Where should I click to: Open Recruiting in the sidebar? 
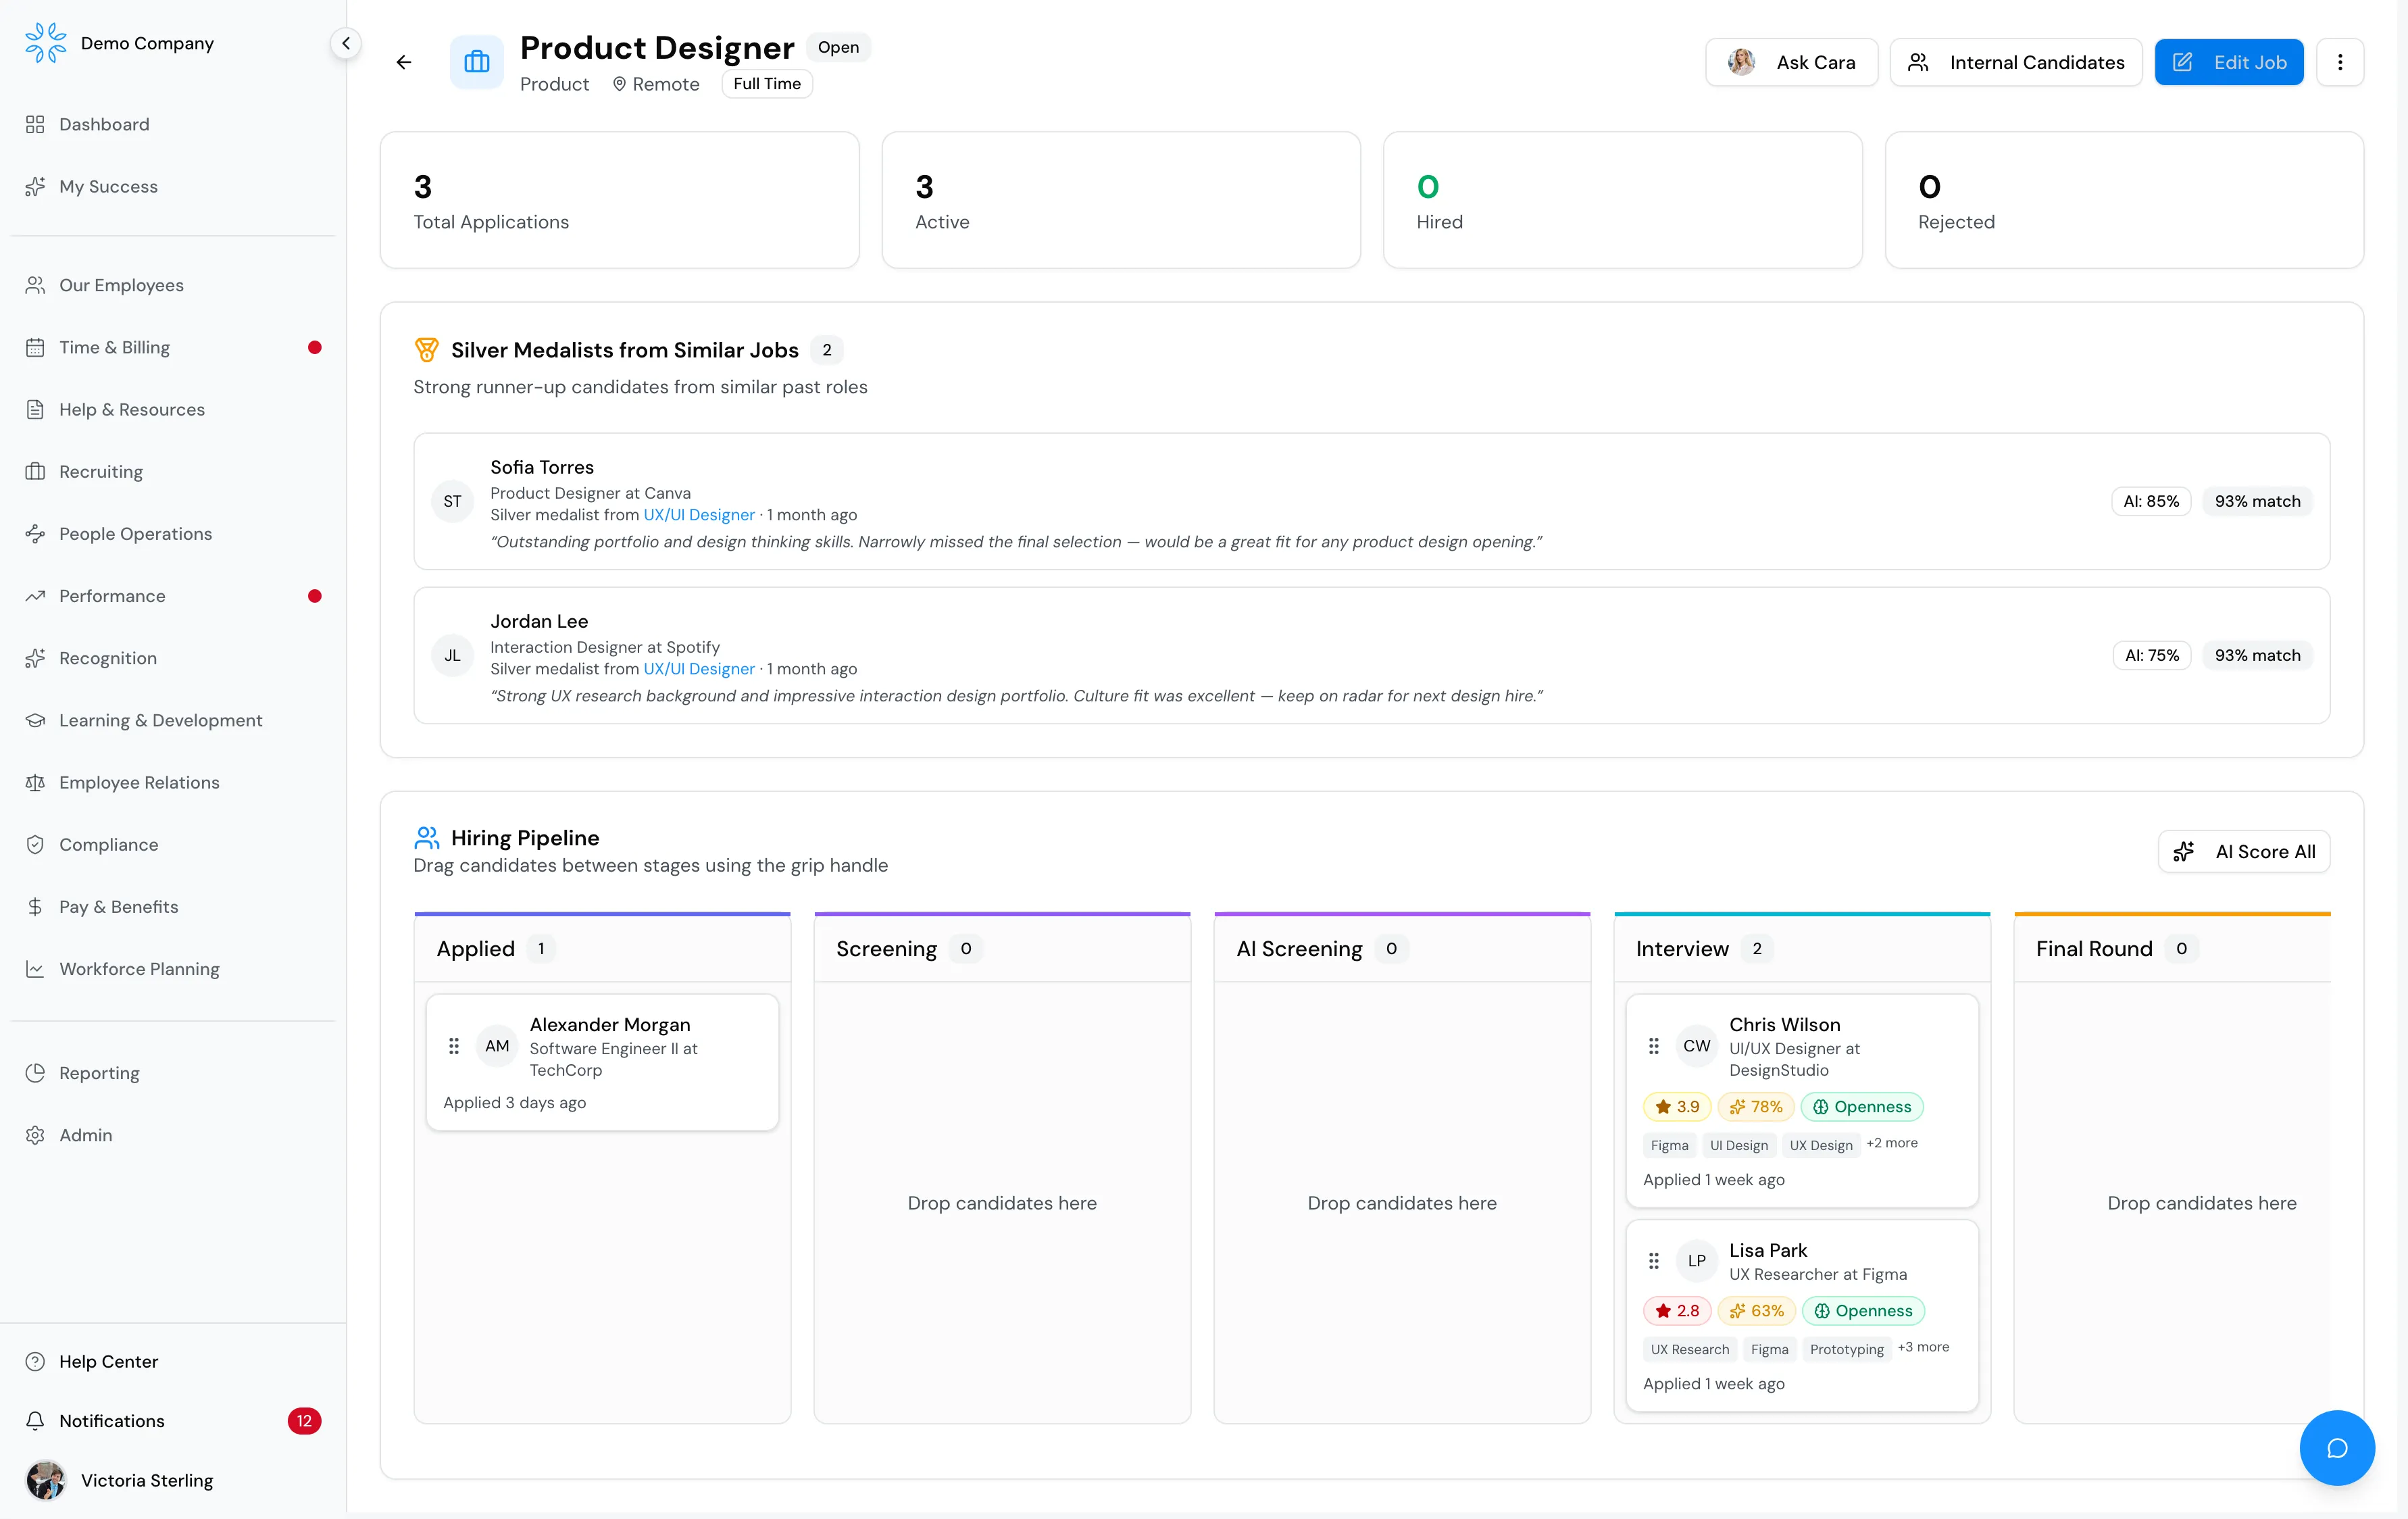point(100,471)
